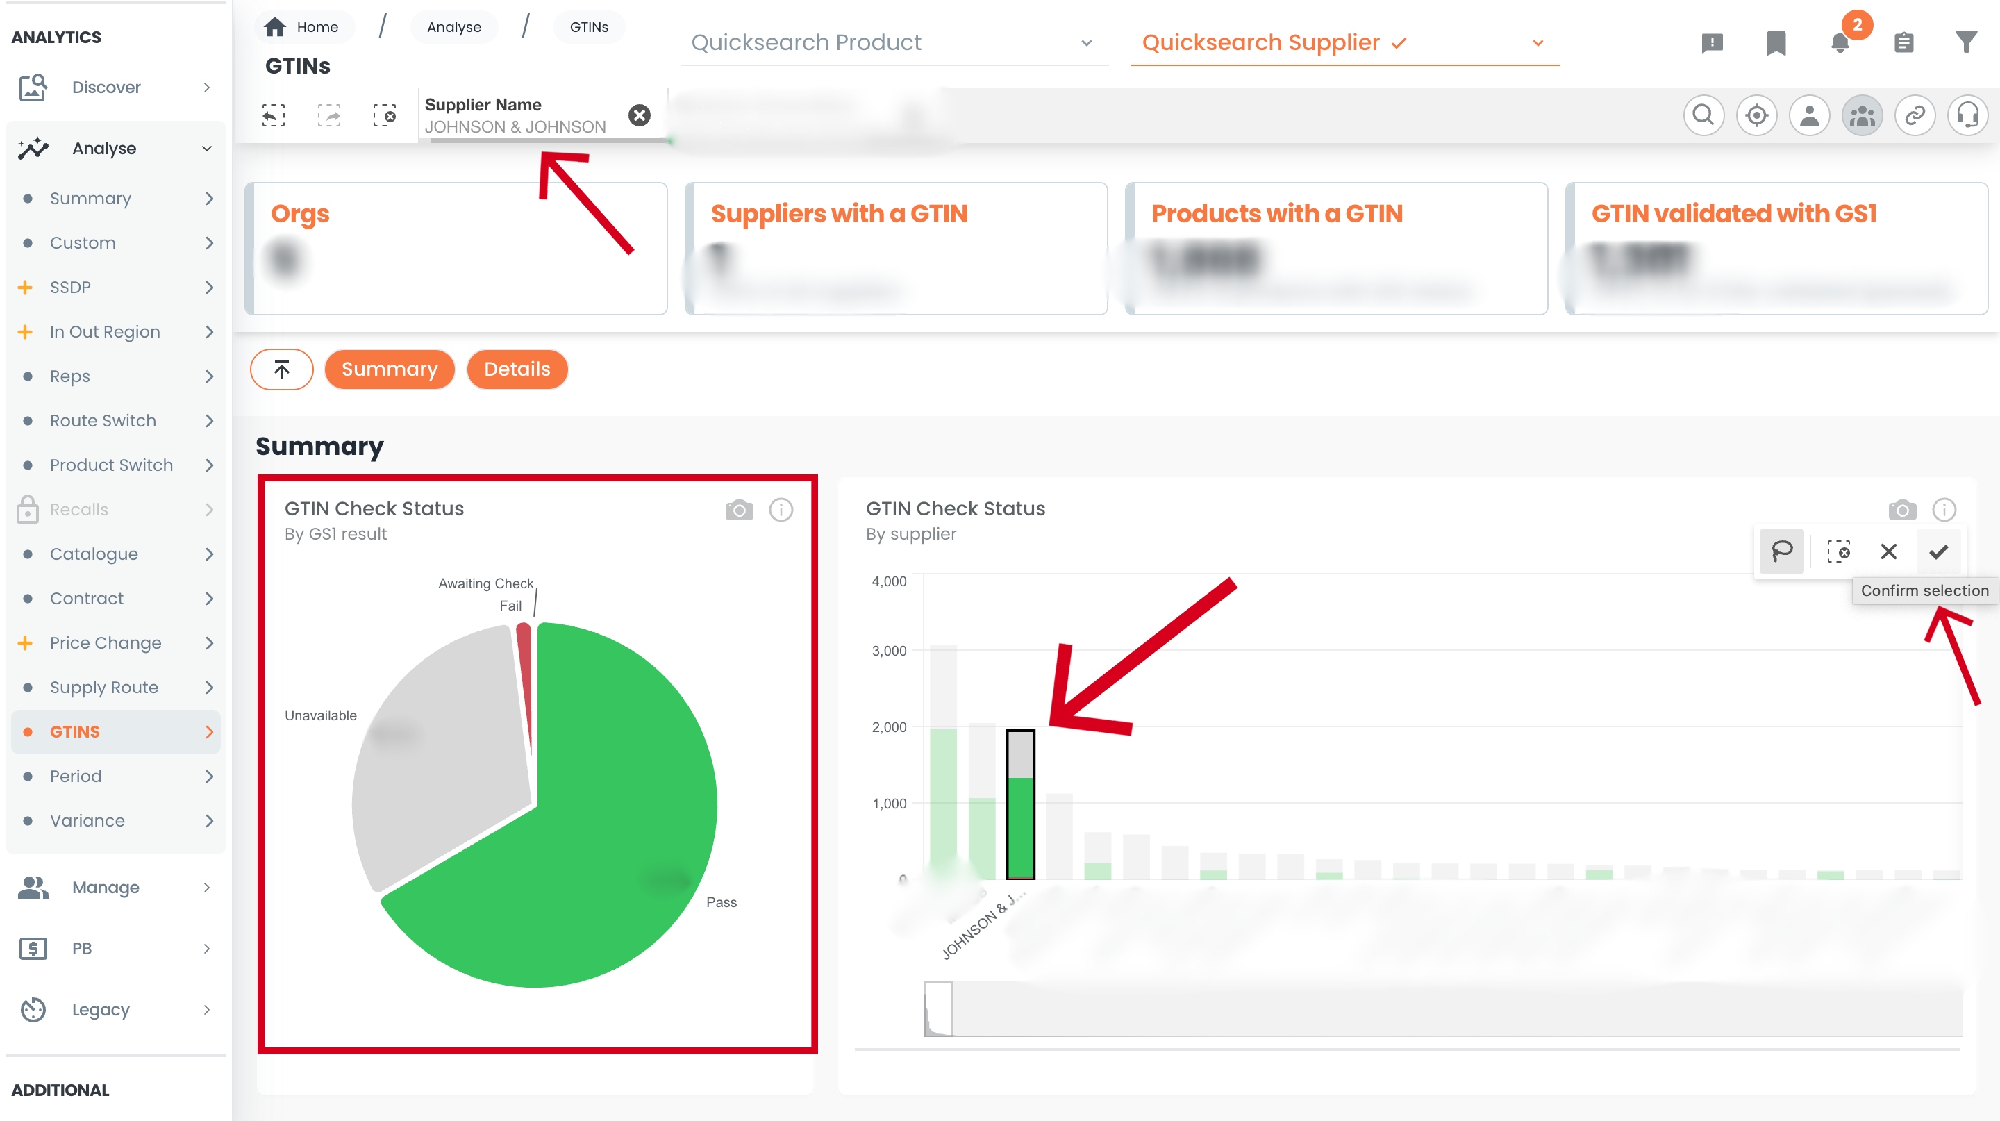
Task: Click the GTIN validated with GS1 card
Action: click(1776, 249)
